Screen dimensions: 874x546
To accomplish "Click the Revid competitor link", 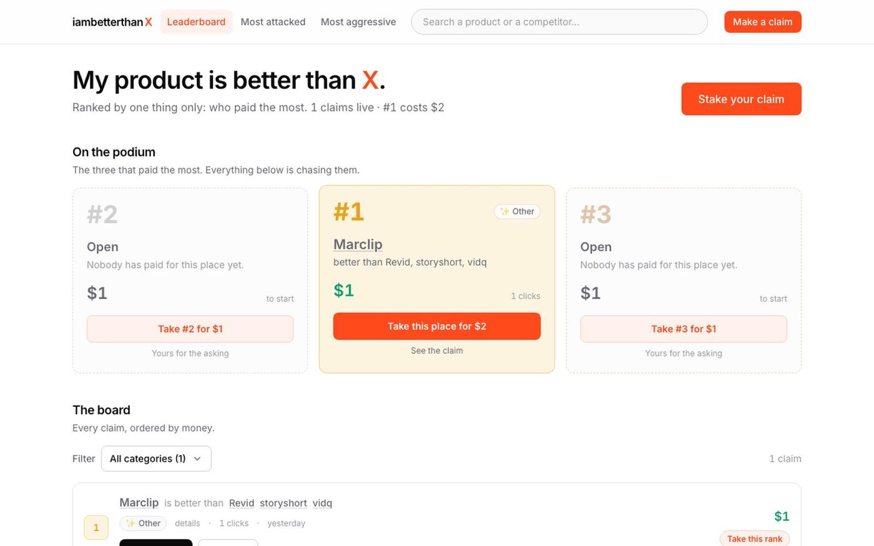I will [x=242, y=503].
